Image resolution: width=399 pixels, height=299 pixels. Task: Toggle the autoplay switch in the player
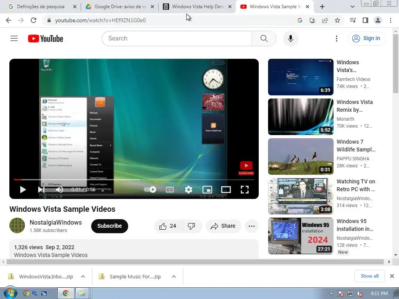click(150, 190)
